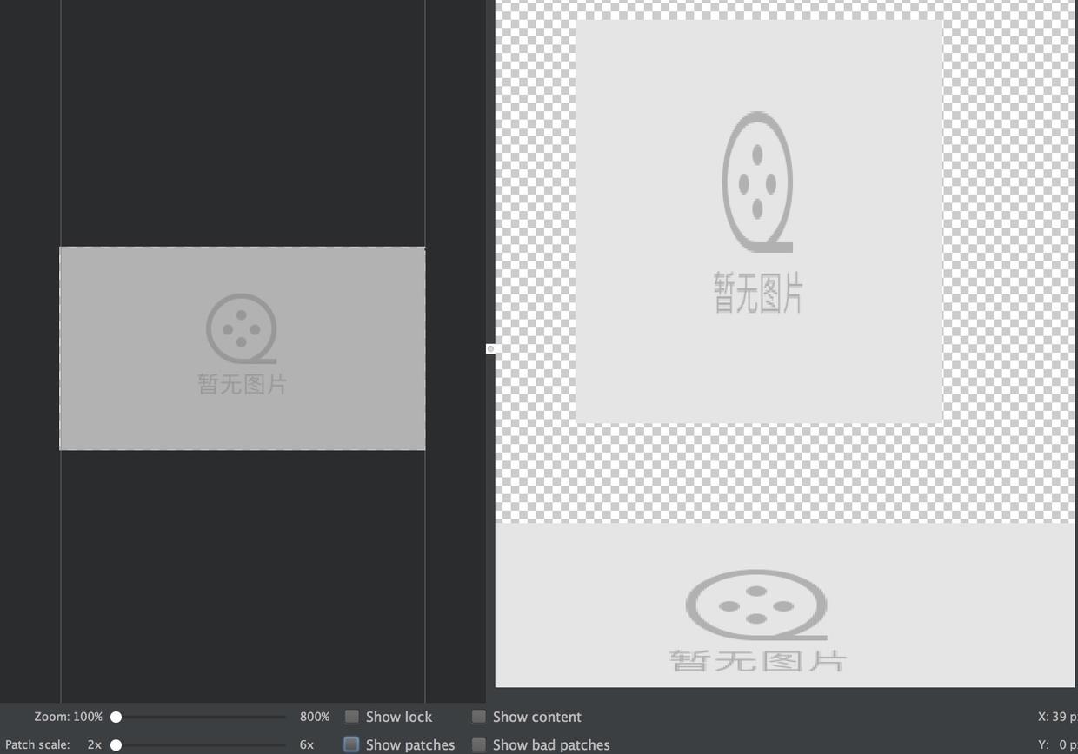Click the horizontally stretched preview image
This screenshot has width=1078, height=754.
(785, 605)
